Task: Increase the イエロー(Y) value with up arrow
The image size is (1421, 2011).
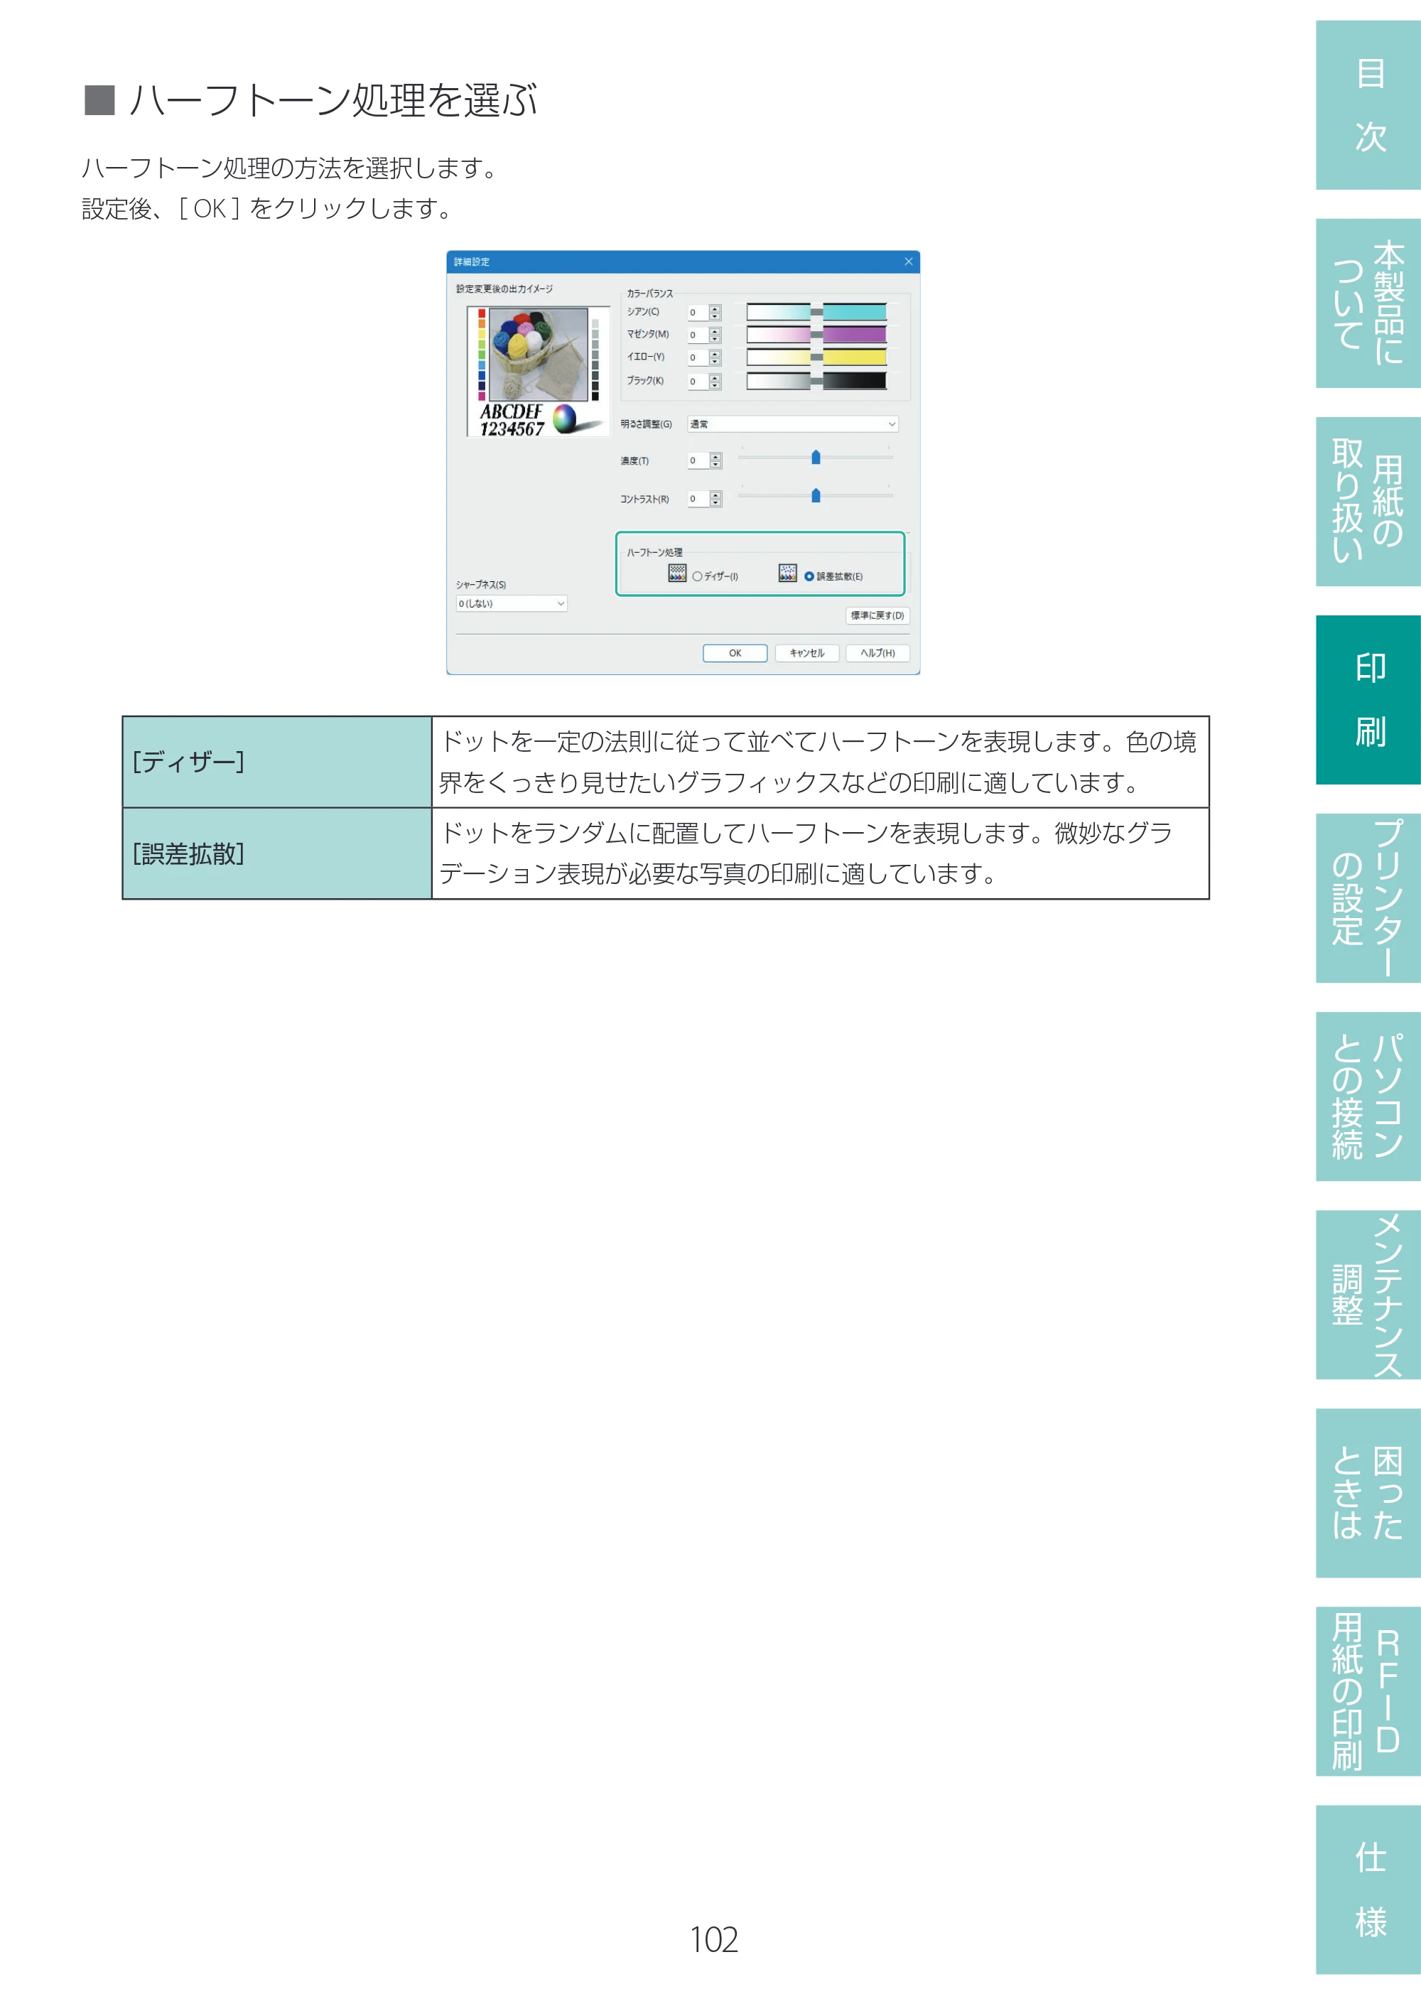Action: (x=715, y=354)
